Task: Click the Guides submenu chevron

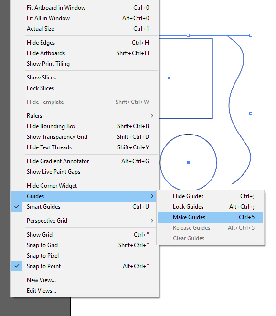Action: pyautogui.click(x=152, y=196)
